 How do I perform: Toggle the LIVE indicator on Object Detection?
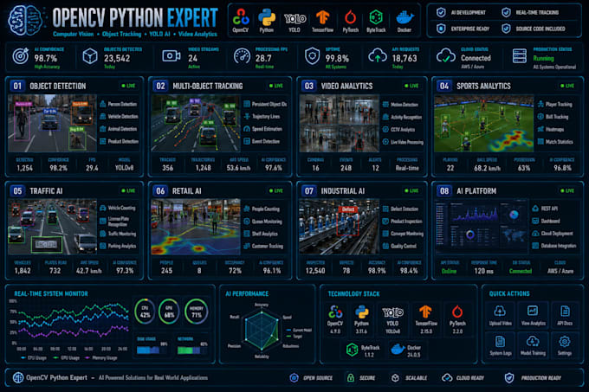pos(128,86)
